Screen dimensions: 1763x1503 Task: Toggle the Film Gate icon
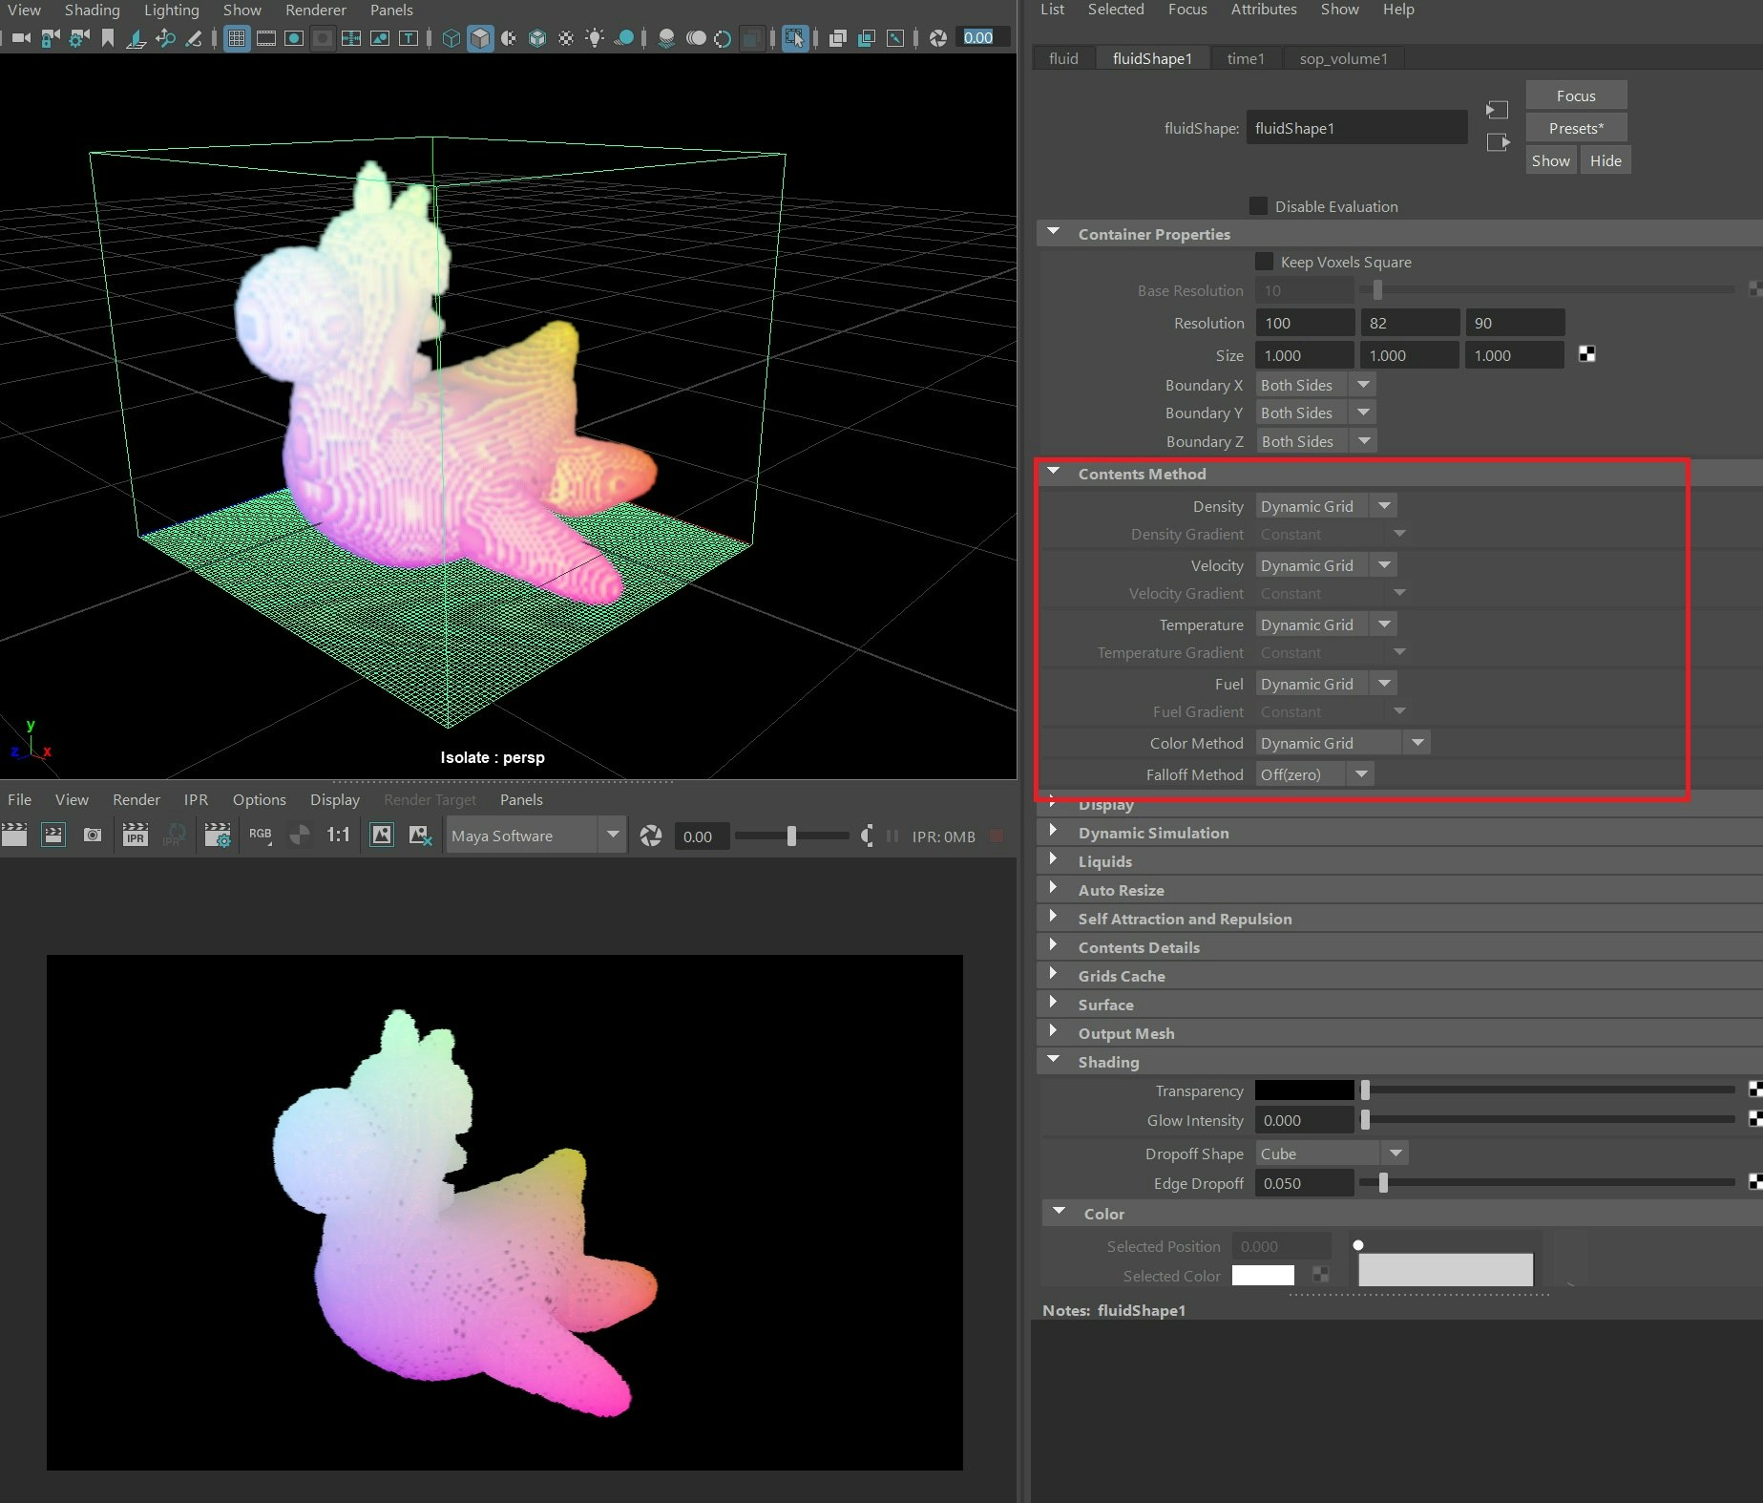[x=266, y=38]
